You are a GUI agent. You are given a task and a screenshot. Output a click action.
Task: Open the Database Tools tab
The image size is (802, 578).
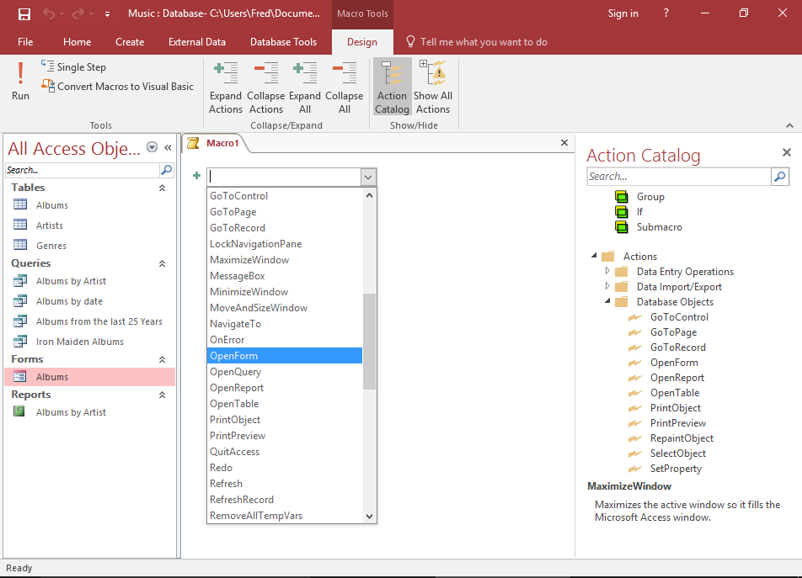pos(283,42)
